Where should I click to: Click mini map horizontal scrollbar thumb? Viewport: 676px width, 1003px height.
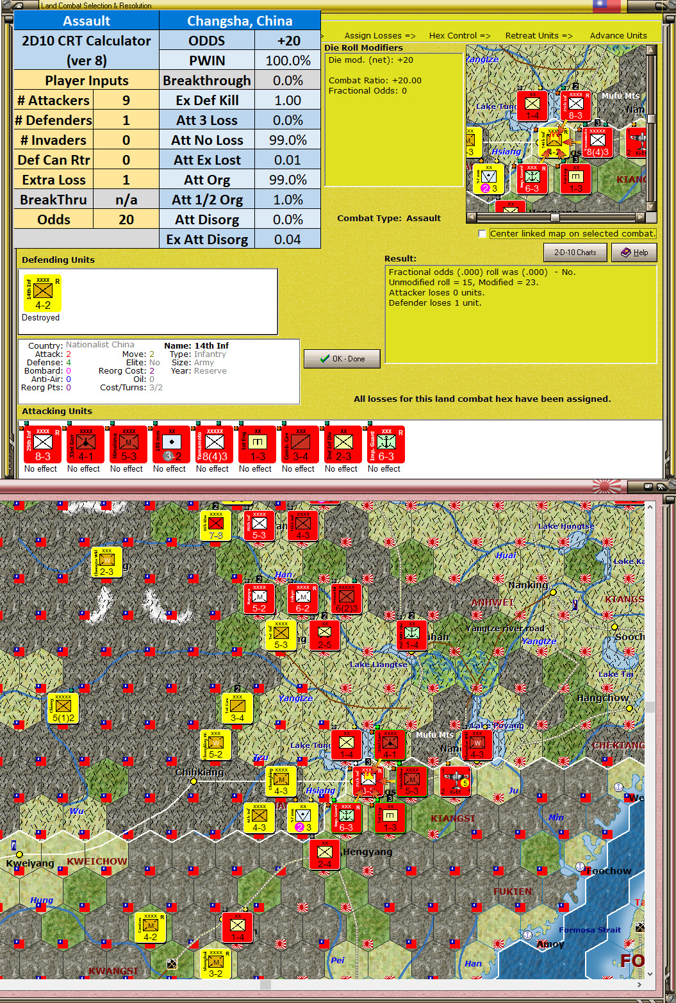click(555, 217)
